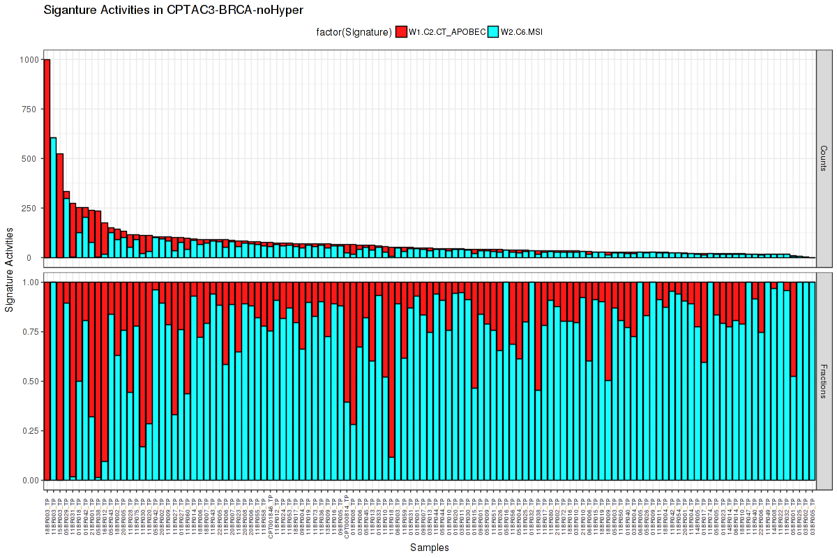
Task: Click the factor(Signature) legend title
Action: 354,31
